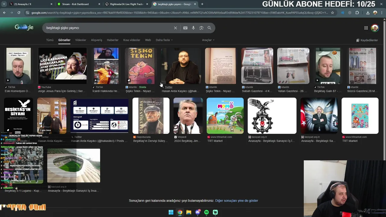This screenshot has width=386, height=217.
Task: Open the İcardi Hakkında TikTok thumbnail
Action: [106, 66]
